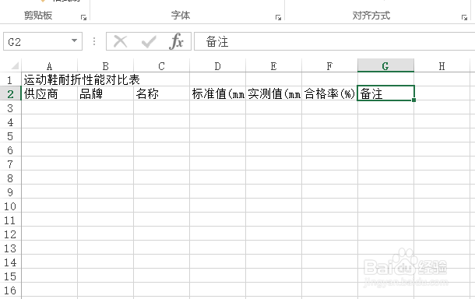Click the formula bar options dots
This screenshot has height=299, width=475.
94,41
